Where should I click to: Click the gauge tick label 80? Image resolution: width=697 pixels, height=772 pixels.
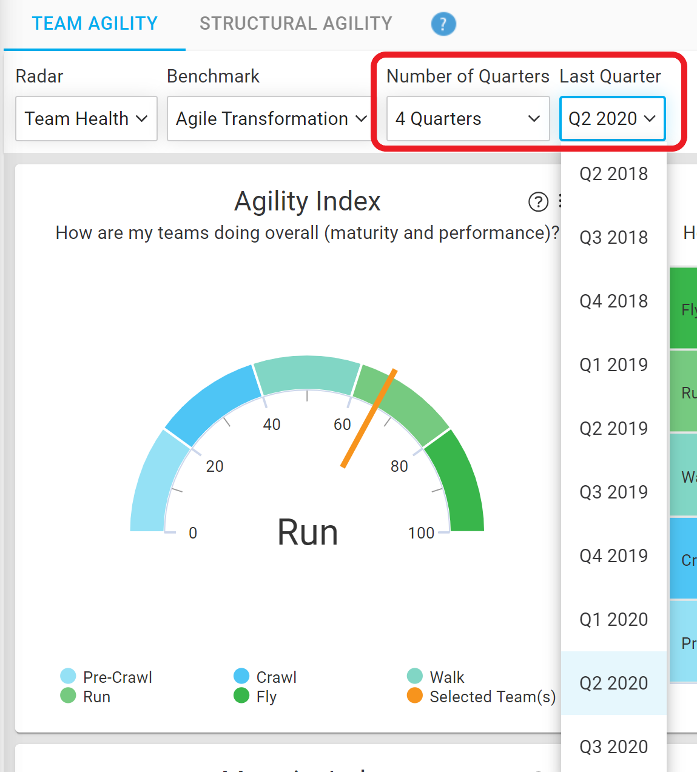[399, 466]
